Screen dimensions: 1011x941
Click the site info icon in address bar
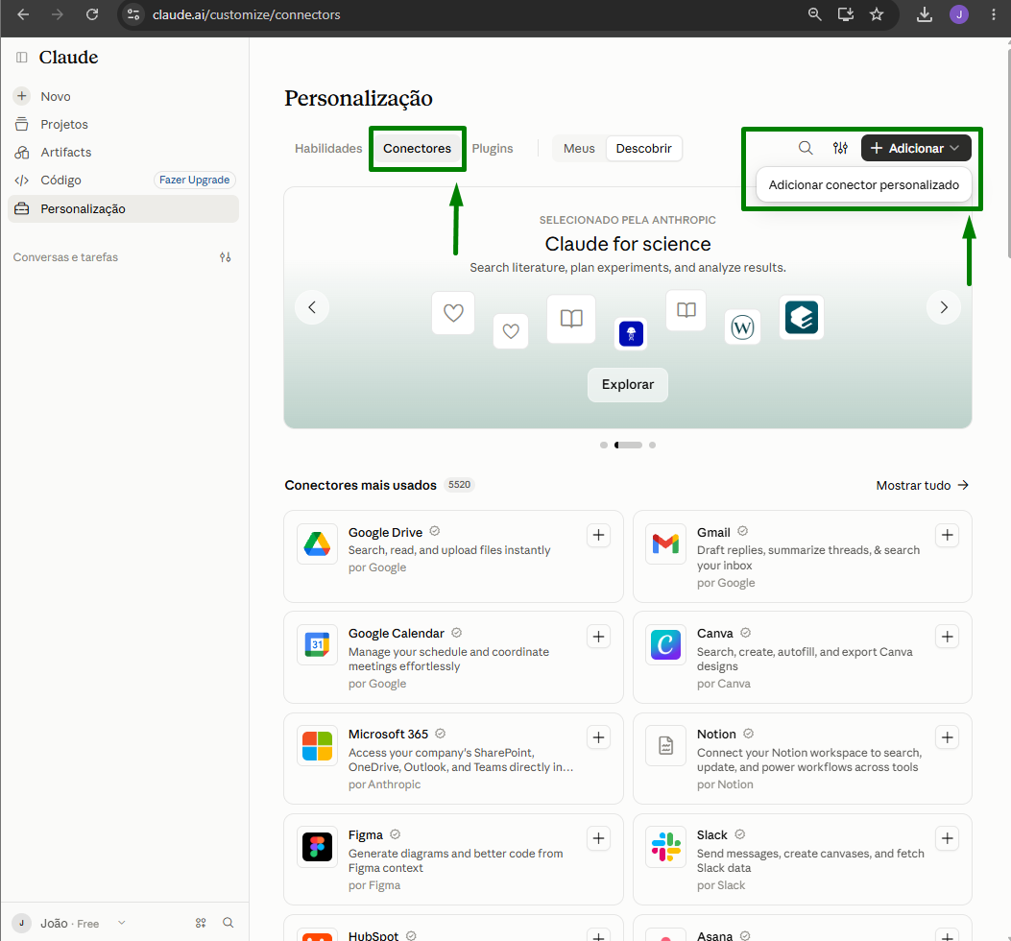[133, 14]
